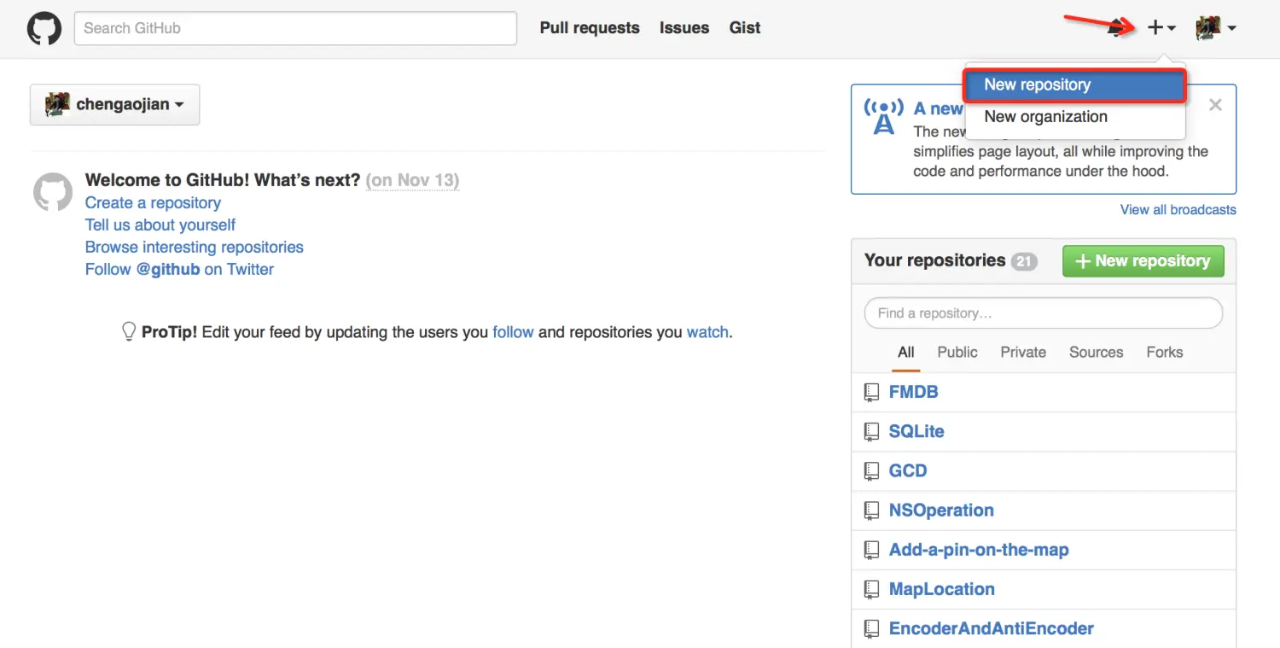This screenshot has height=648, width=1280.
Task: Click the repo icon beside SQLite
Action: [x=871, y=432]
